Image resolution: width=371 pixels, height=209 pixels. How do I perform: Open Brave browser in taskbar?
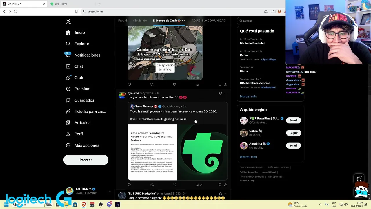point(84,204)
